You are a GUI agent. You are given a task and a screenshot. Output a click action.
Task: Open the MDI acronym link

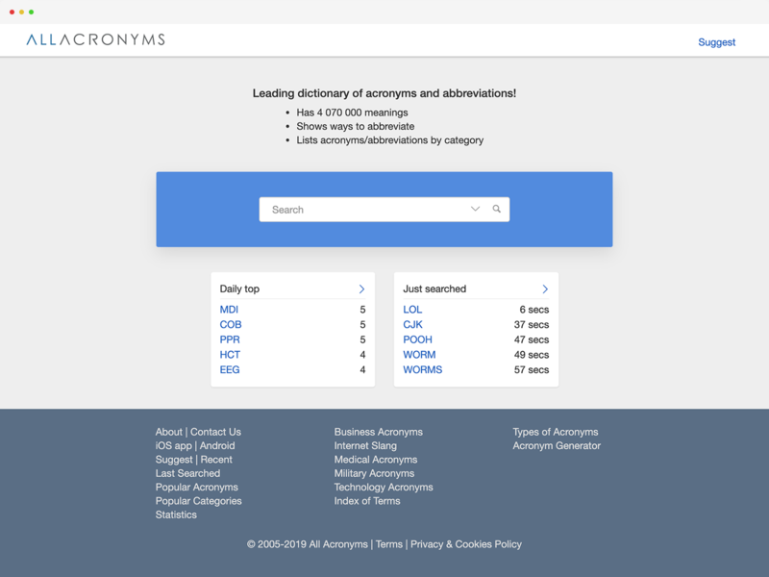(229, 310)
